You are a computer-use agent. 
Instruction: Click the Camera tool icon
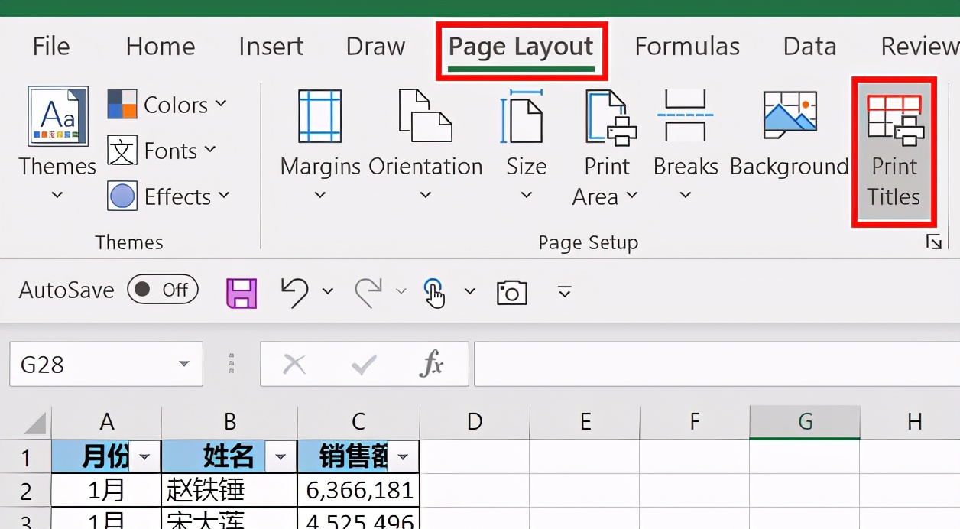tap(512, 292)
